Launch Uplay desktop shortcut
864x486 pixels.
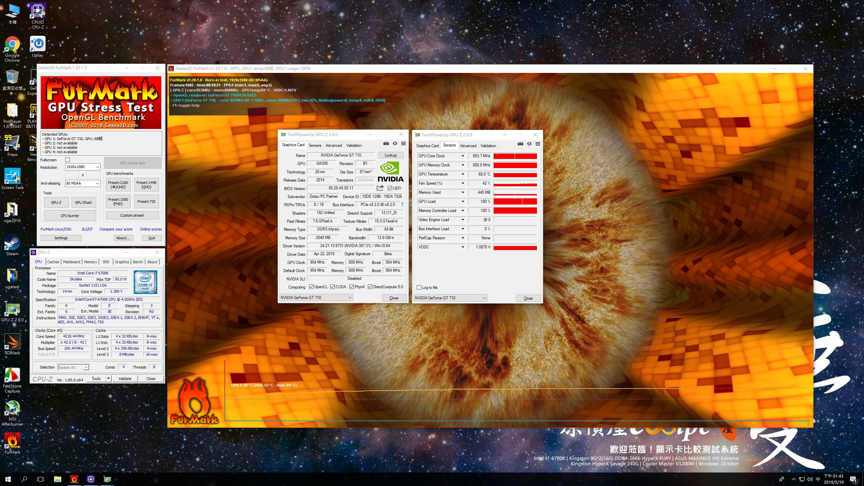coord(38,47)
